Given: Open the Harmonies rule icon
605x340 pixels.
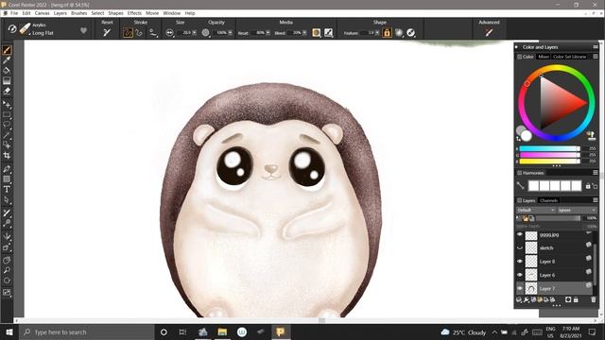Looking at the screenshot, I should coord(521,186).
